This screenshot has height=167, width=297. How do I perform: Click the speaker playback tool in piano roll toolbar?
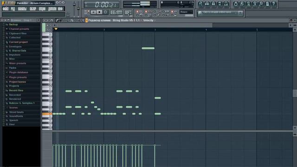pyautogui.click(x=83, y=20)
